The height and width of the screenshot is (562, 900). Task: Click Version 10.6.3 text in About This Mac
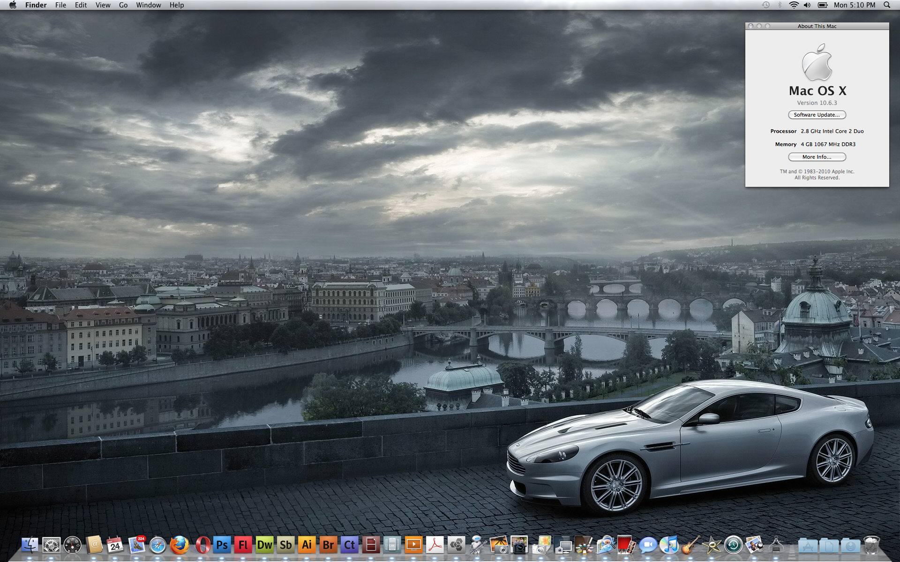coord(817,103)
